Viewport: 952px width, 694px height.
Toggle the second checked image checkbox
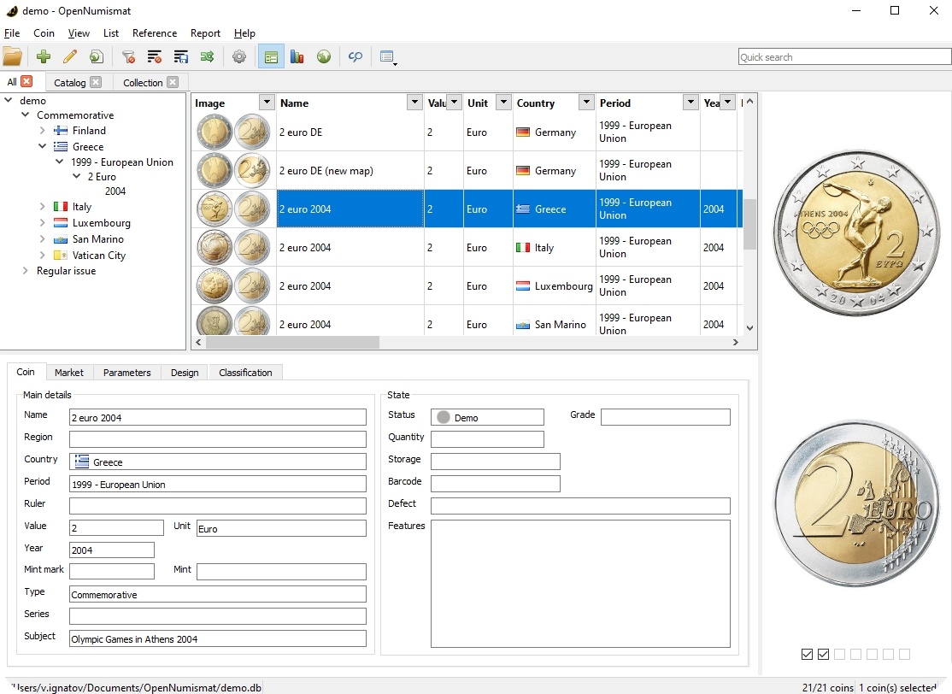click(x=823, y=654)
